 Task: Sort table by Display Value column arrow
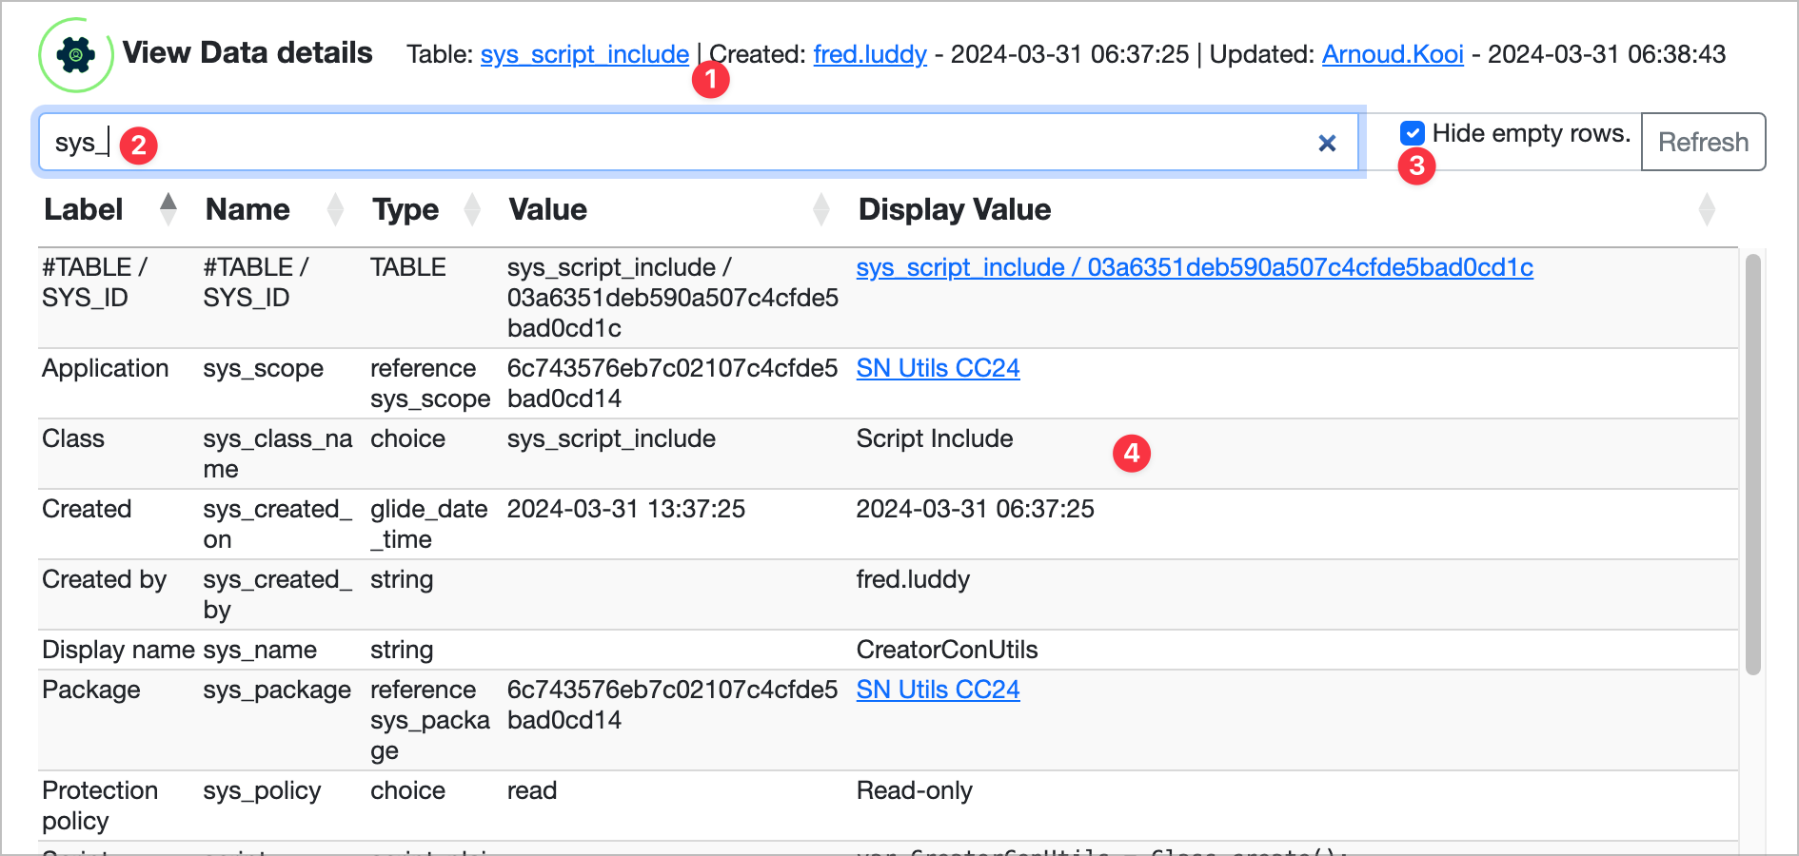point(1707,209)
